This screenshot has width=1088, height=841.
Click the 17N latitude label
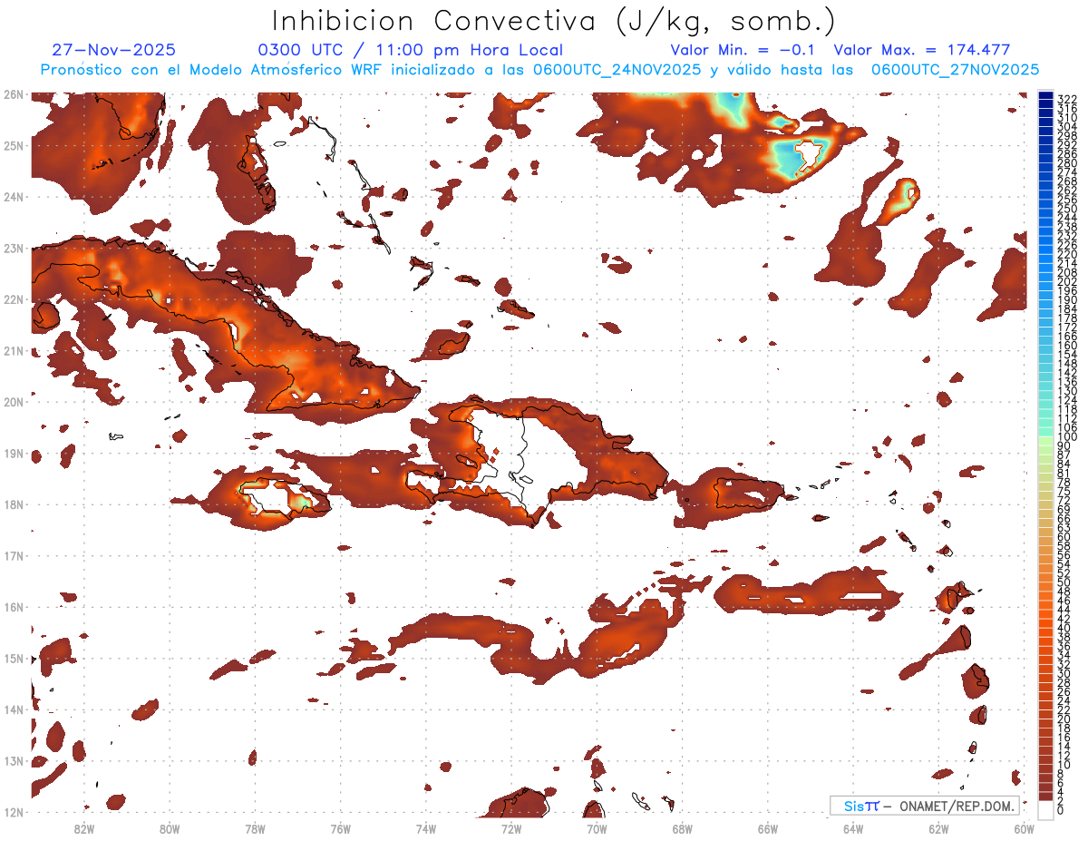[14, 555]
